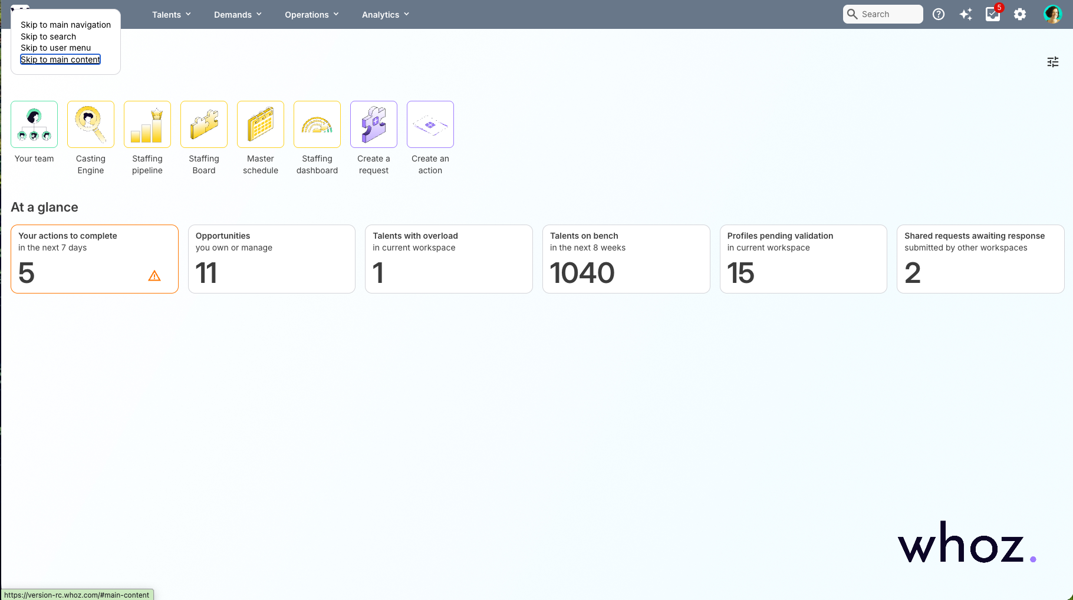Open the settings gear icon

1020,14
